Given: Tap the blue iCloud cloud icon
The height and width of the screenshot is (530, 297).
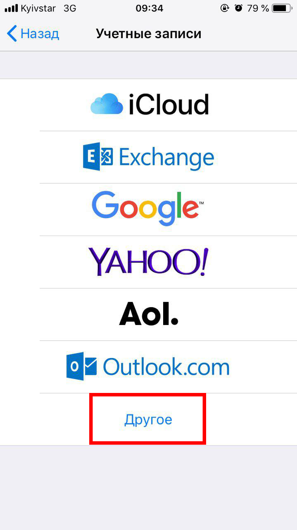Looking at the screenshot, I should pyautogui.click(x=107, y=105).
